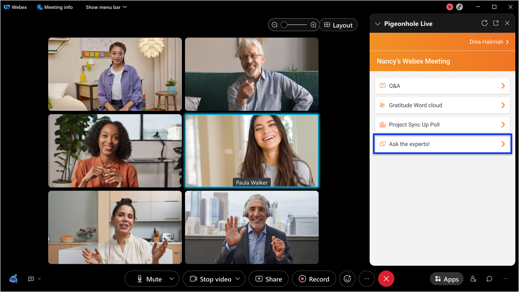Refresh the Pigeonhole Live app
519x292 pixels.
coord(484,23)
